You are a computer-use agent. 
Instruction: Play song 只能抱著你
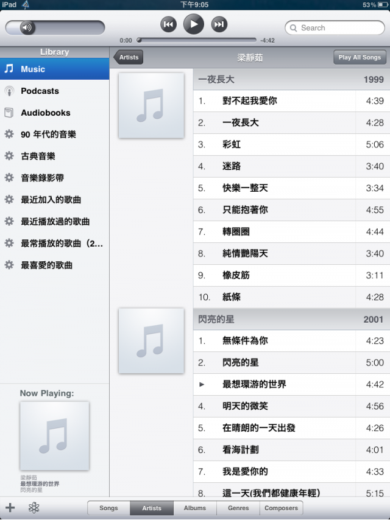coord(291,210)
